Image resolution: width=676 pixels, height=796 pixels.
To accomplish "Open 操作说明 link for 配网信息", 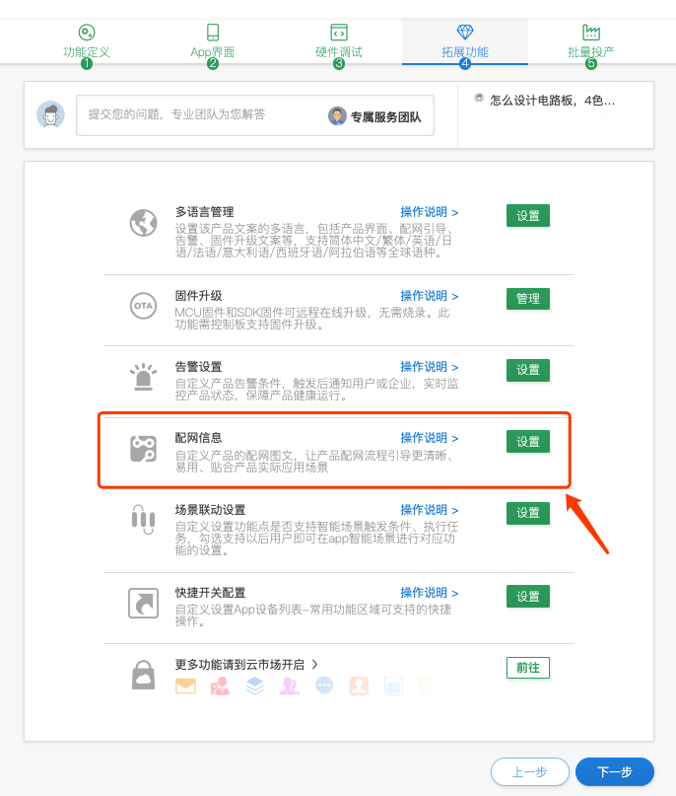I will point(429,438).
